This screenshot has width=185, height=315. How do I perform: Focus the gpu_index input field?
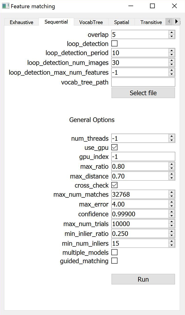click(x=143, y=157)
